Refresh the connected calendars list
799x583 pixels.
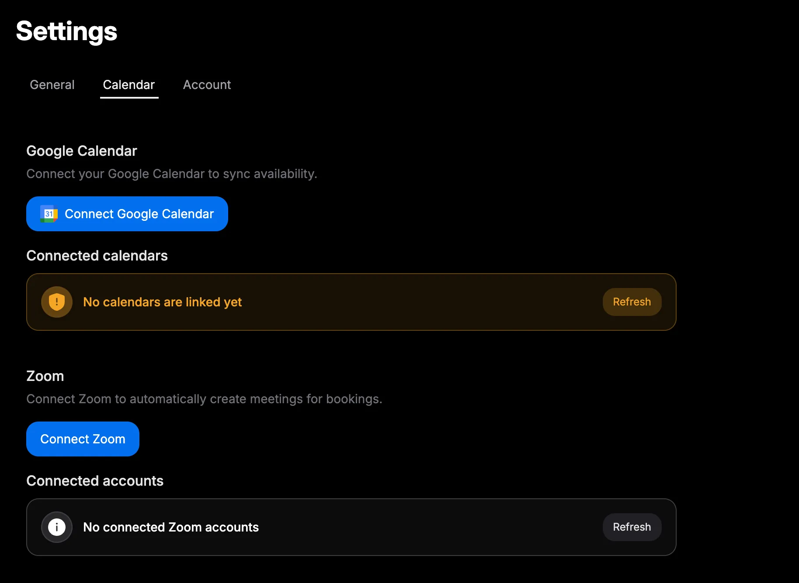pyautogui.click(x=632, y=302)
